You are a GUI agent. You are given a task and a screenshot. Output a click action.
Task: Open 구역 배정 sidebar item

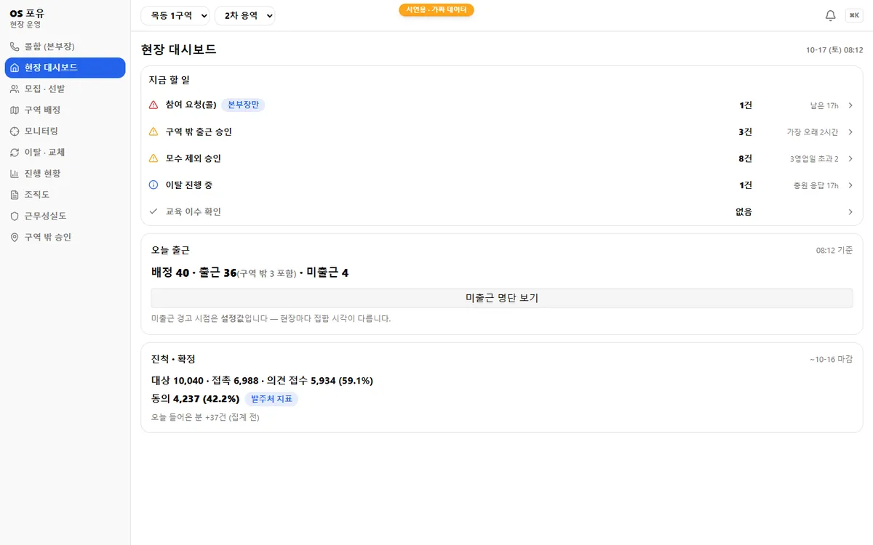[x=65, y=110]
